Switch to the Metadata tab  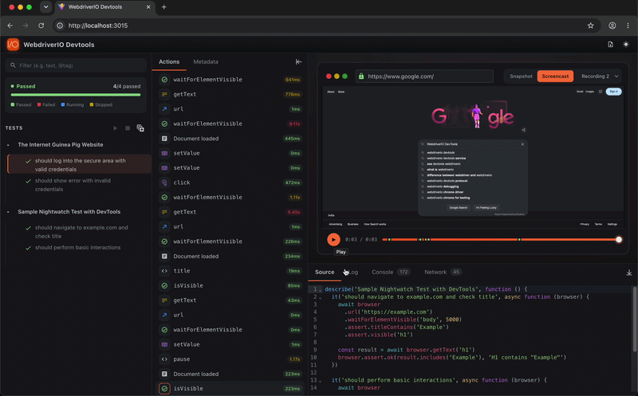point(206,62)
